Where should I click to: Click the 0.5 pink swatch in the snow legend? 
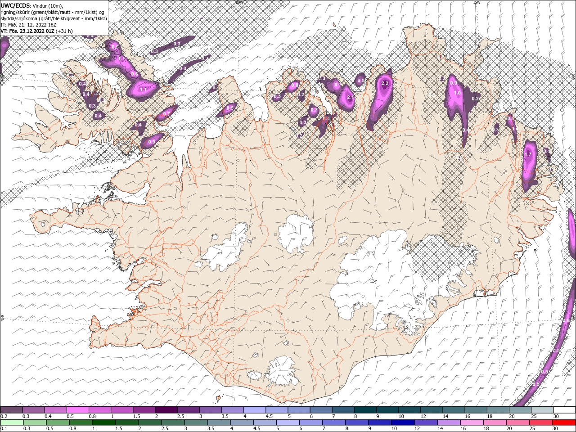pos(77,410)
